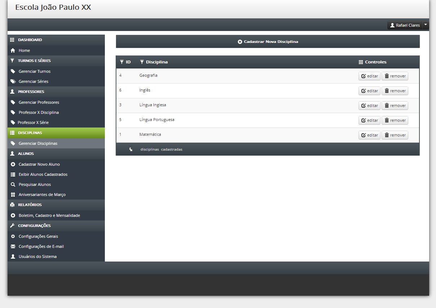Click the home icon beside Home
The width and height of the screenshot is (436, 308).
pos(13,50)
